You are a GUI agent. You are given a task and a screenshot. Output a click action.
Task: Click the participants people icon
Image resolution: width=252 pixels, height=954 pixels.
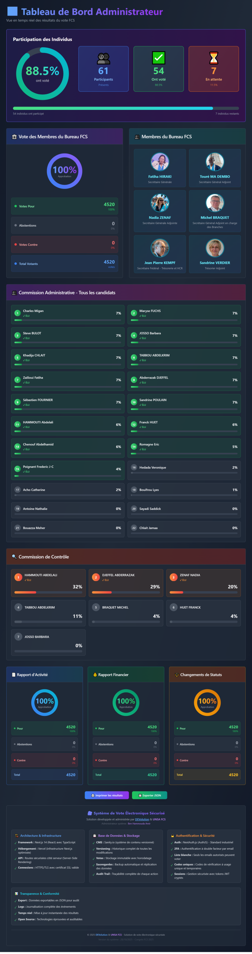pos(104,58)
